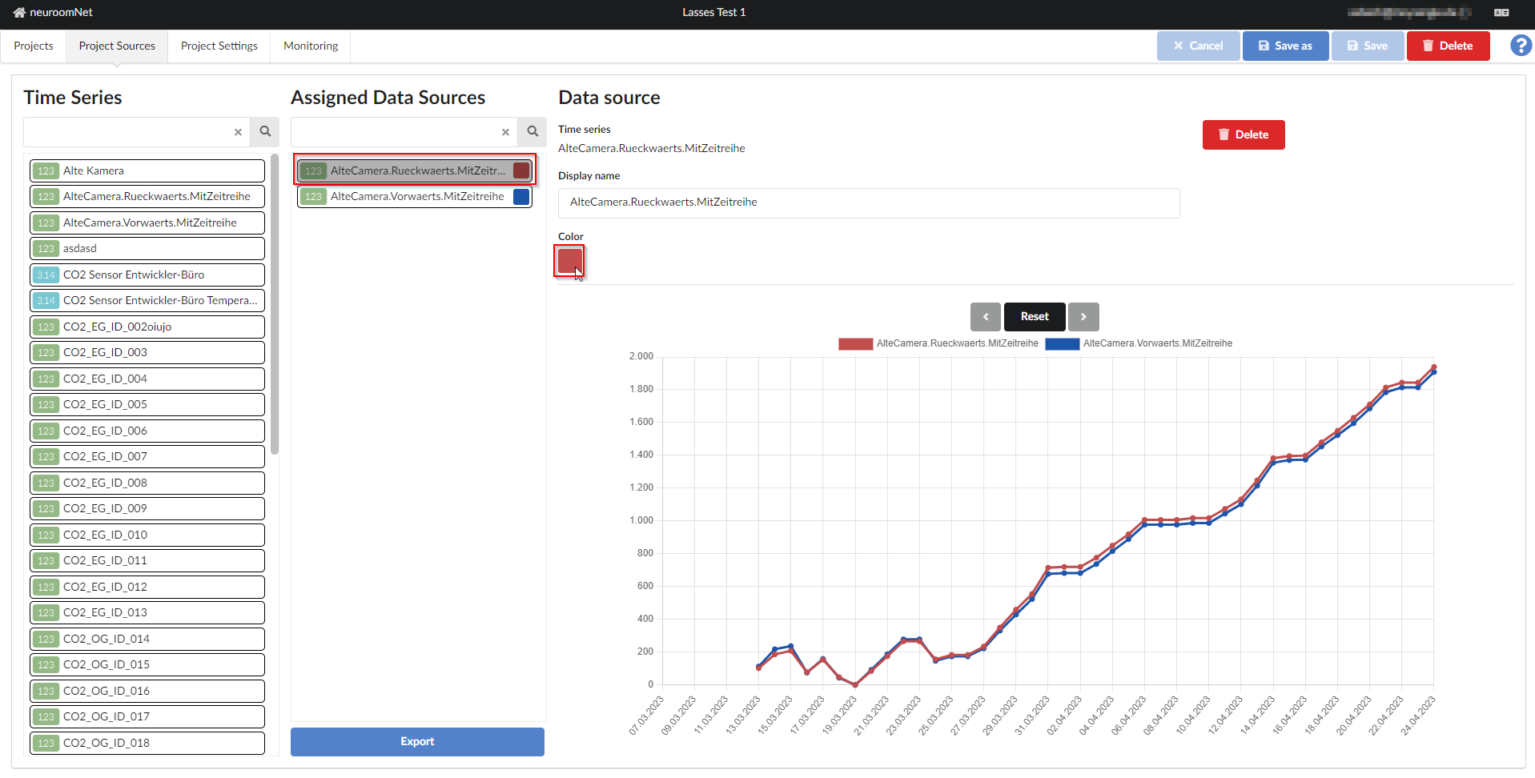Viewport: 1535px width, 778px height.
Task: Select the CO2_EG_ID_005 time series
Action: coord(147,404)
